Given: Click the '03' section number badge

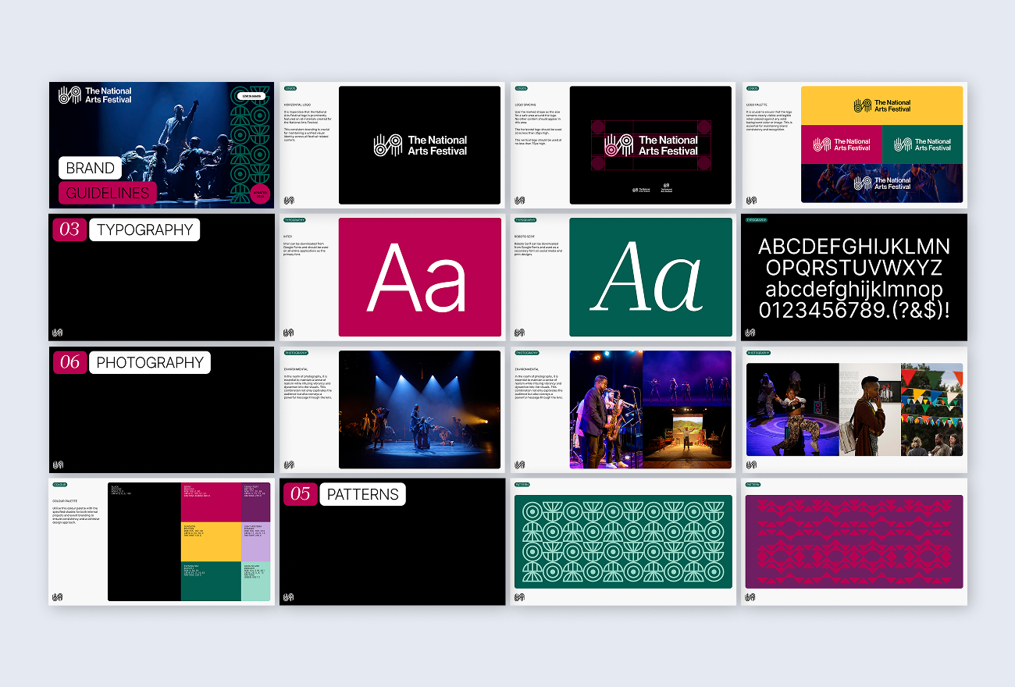Looking at the screenshot, I should (x=69, y=230).
